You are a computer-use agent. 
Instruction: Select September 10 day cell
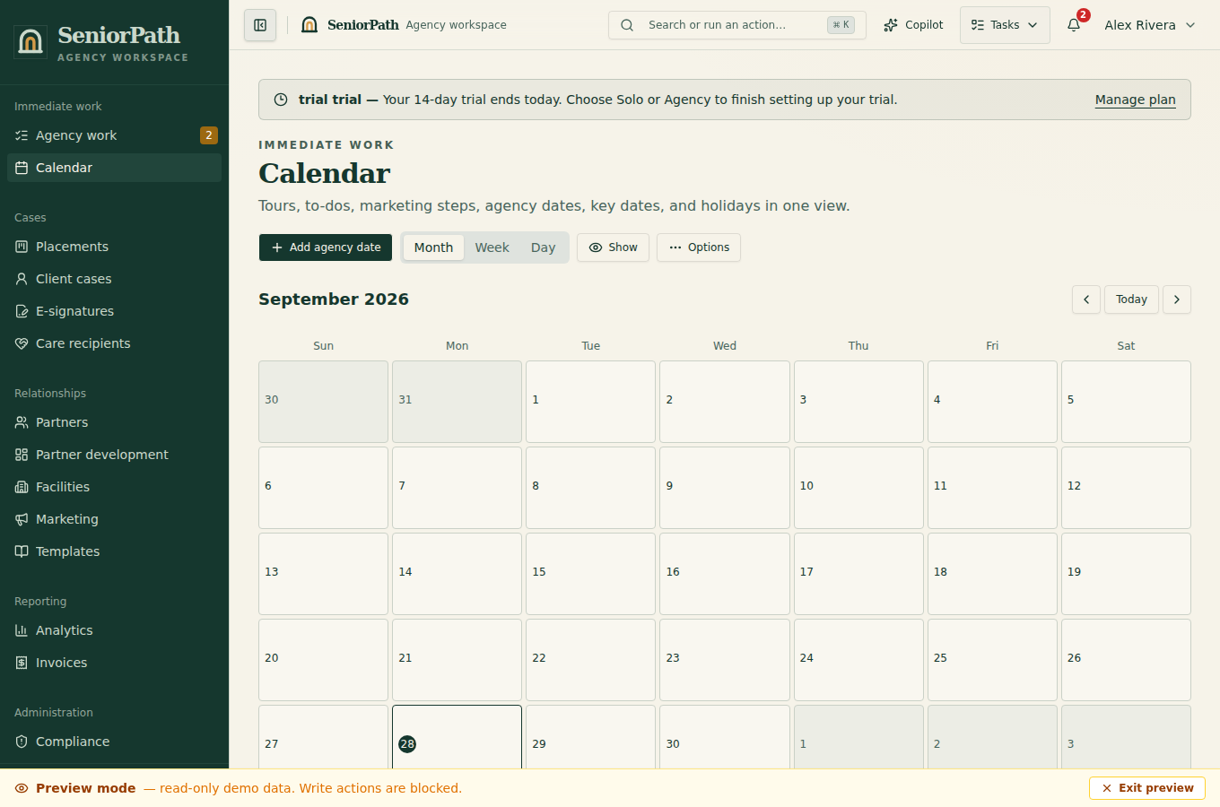tap(858, 488)
